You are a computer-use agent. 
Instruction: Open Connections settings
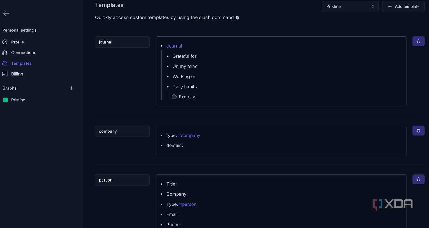(24, 52)
